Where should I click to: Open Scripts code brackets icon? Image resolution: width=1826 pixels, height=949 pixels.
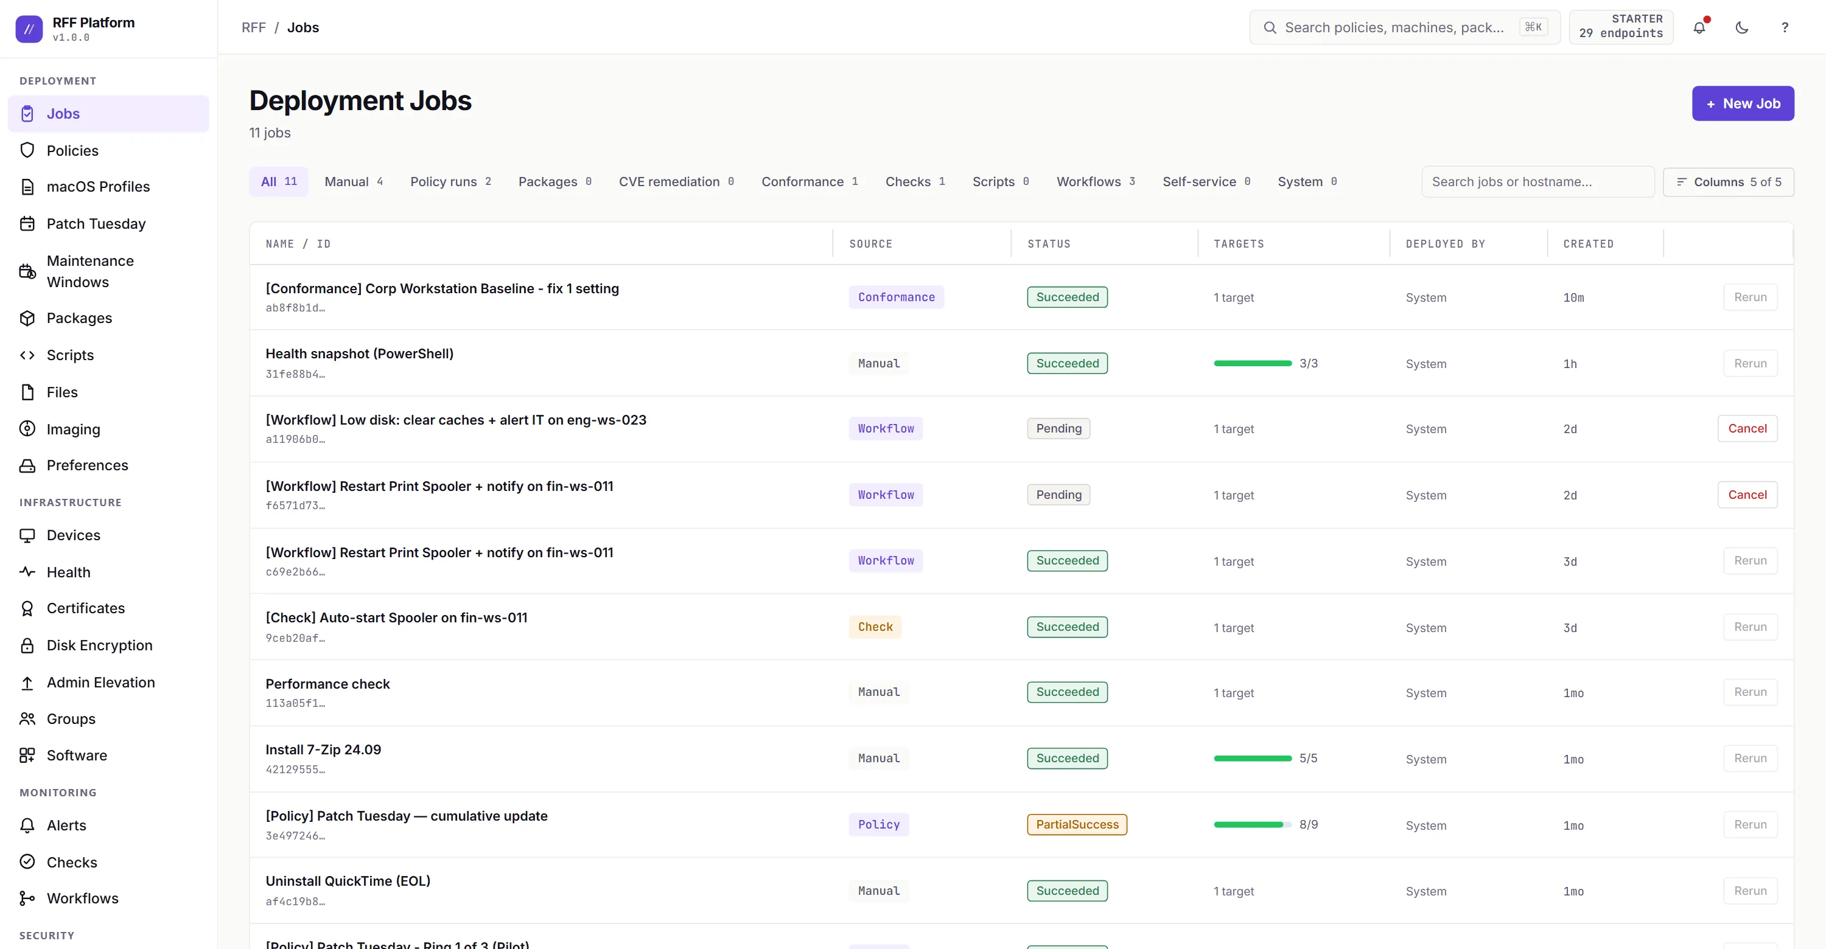point(27,355)
